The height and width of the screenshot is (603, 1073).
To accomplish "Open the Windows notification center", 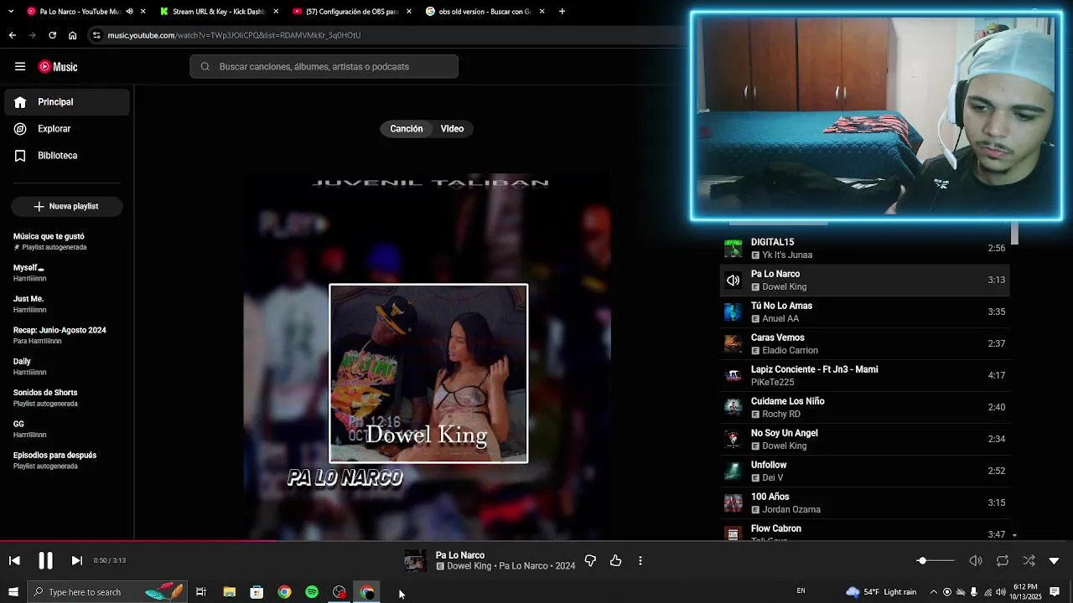I will coord(1055,592).
